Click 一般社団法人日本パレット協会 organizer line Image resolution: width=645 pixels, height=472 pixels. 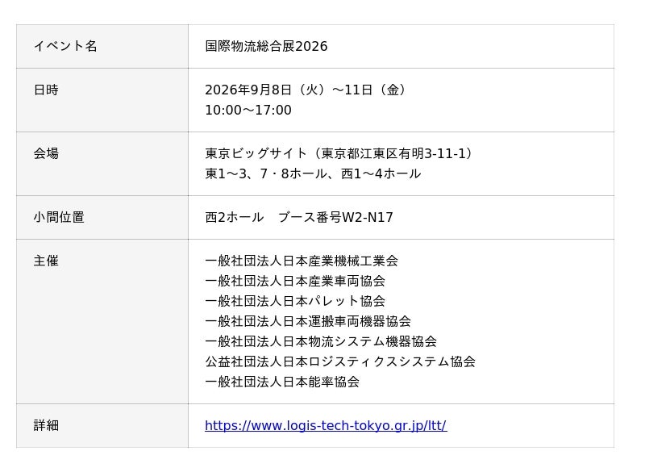click(x=295, y=301)
